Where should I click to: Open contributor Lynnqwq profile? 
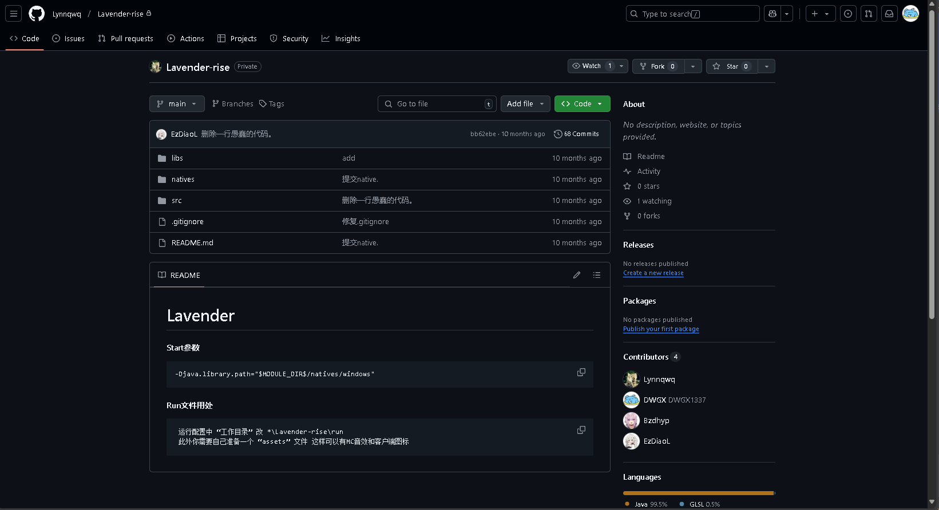[659, 380]
